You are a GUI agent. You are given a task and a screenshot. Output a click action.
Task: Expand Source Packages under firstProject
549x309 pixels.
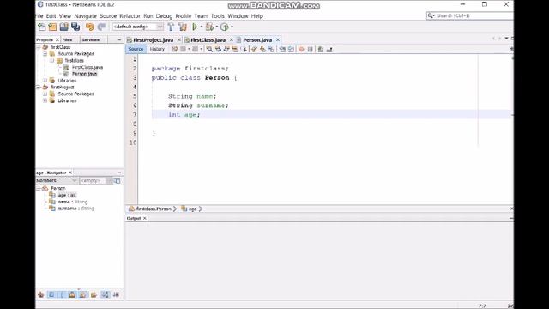click(x=45, y=94)
